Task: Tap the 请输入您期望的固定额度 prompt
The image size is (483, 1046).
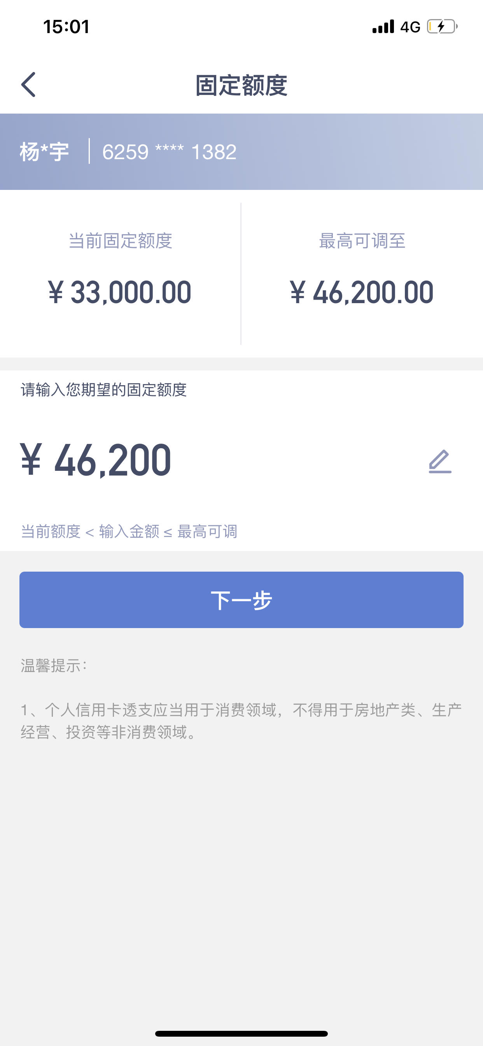Action: 103,390
